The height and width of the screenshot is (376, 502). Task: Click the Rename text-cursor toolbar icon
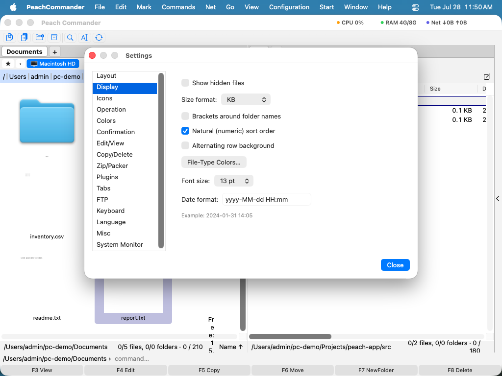click(84, 37)
